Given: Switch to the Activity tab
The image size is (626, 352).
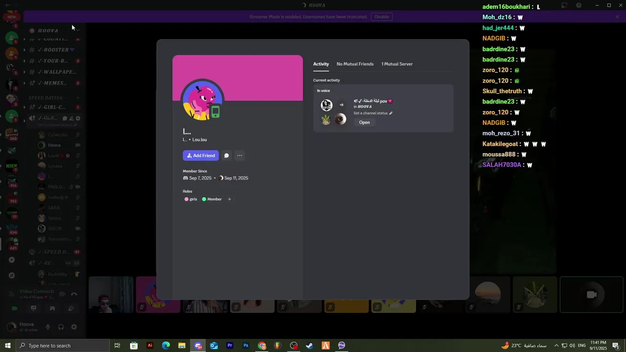Looking at the screenshot, I should [321, 64].
